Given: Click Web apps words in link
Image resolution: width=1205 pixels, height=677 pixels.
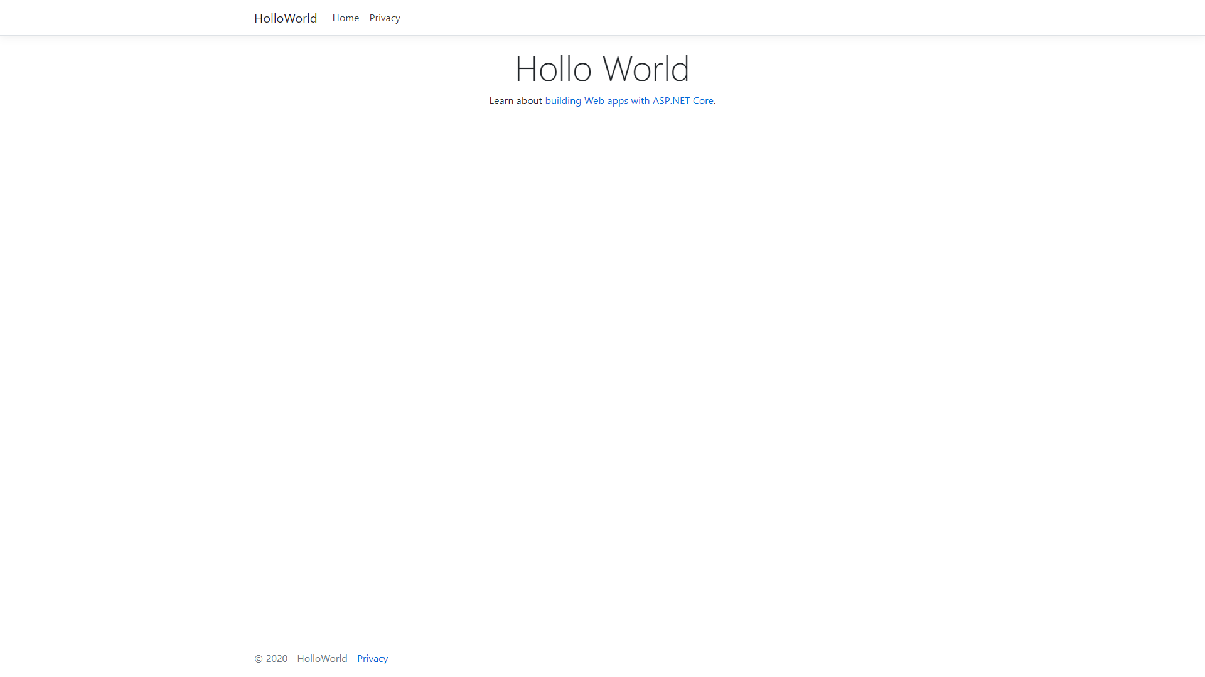Looking at the screenshot, I should point(606,101).
